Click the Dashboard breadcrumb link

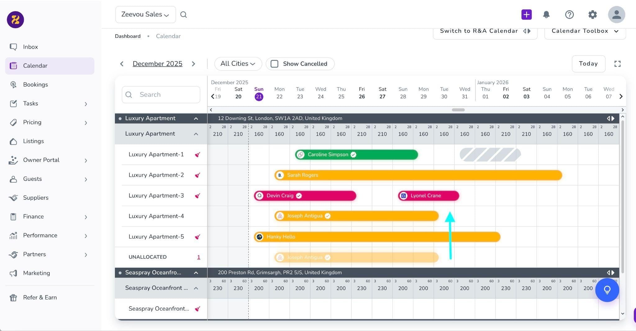pyautogui.click(x=128, y=36)
